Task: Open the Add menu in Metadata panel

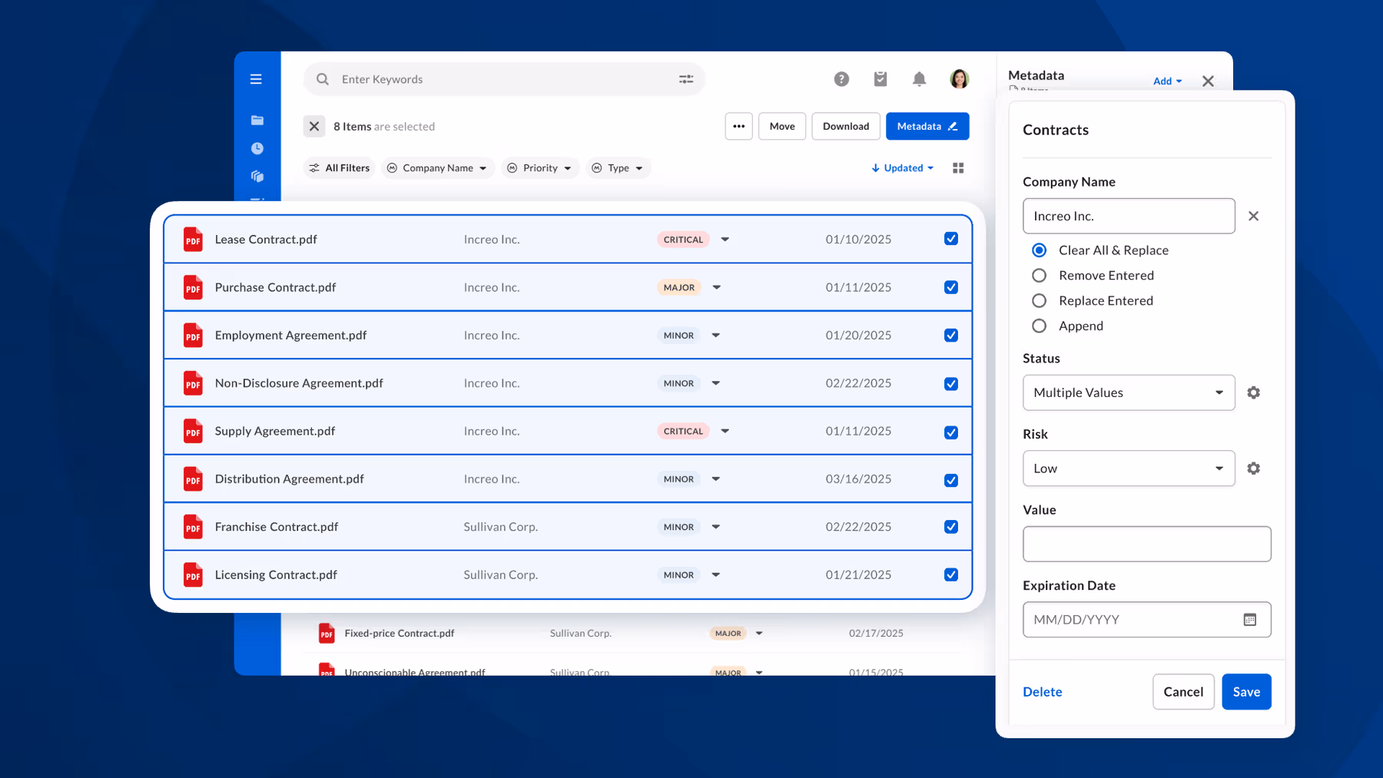Action: click(x=1167, y=81)
